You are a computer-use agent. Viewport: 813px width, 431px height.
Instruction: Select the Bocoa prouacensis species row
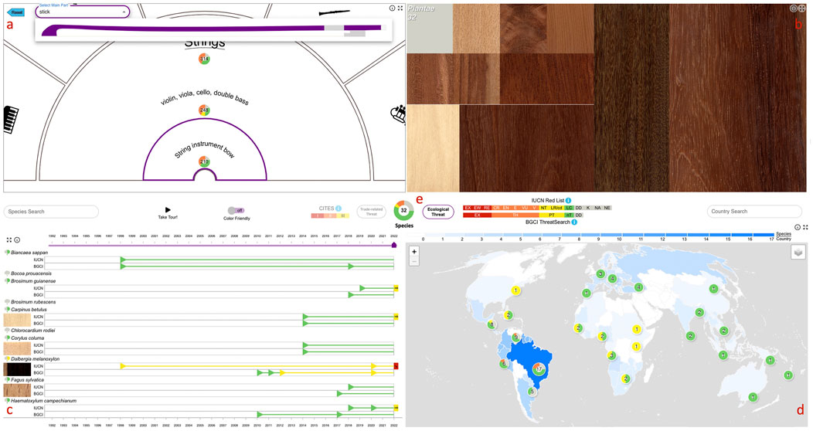tap(29, 273)
